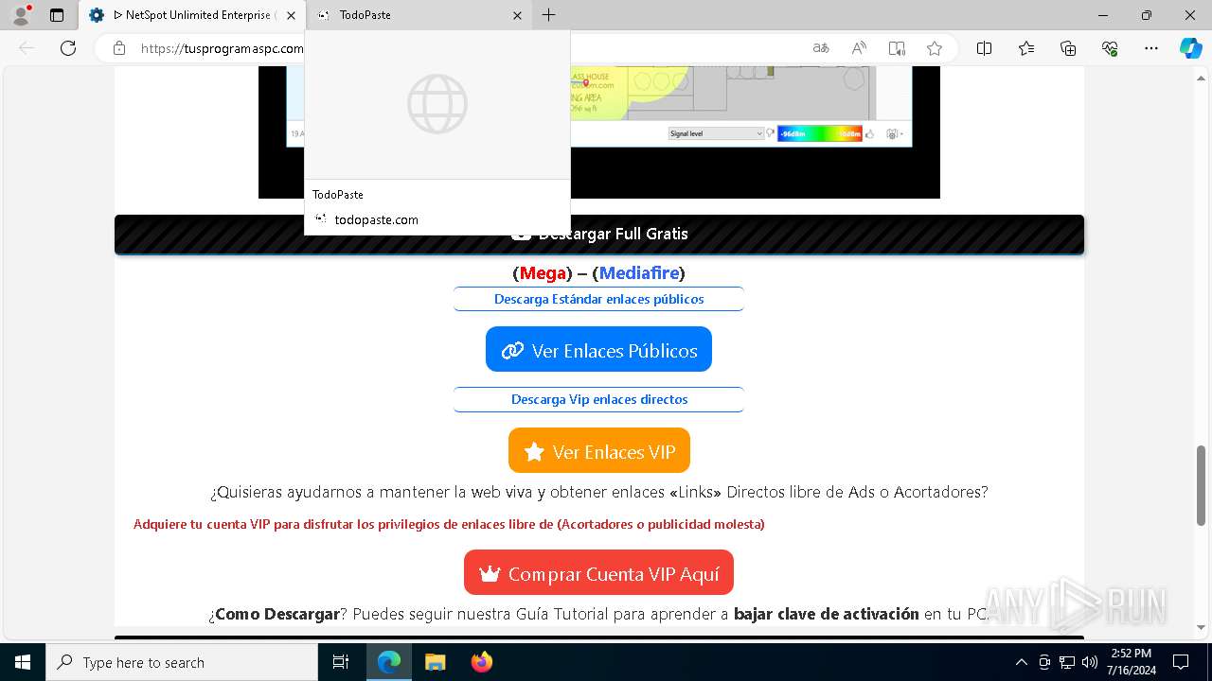Go back to the previous page

tap(27, 48)
